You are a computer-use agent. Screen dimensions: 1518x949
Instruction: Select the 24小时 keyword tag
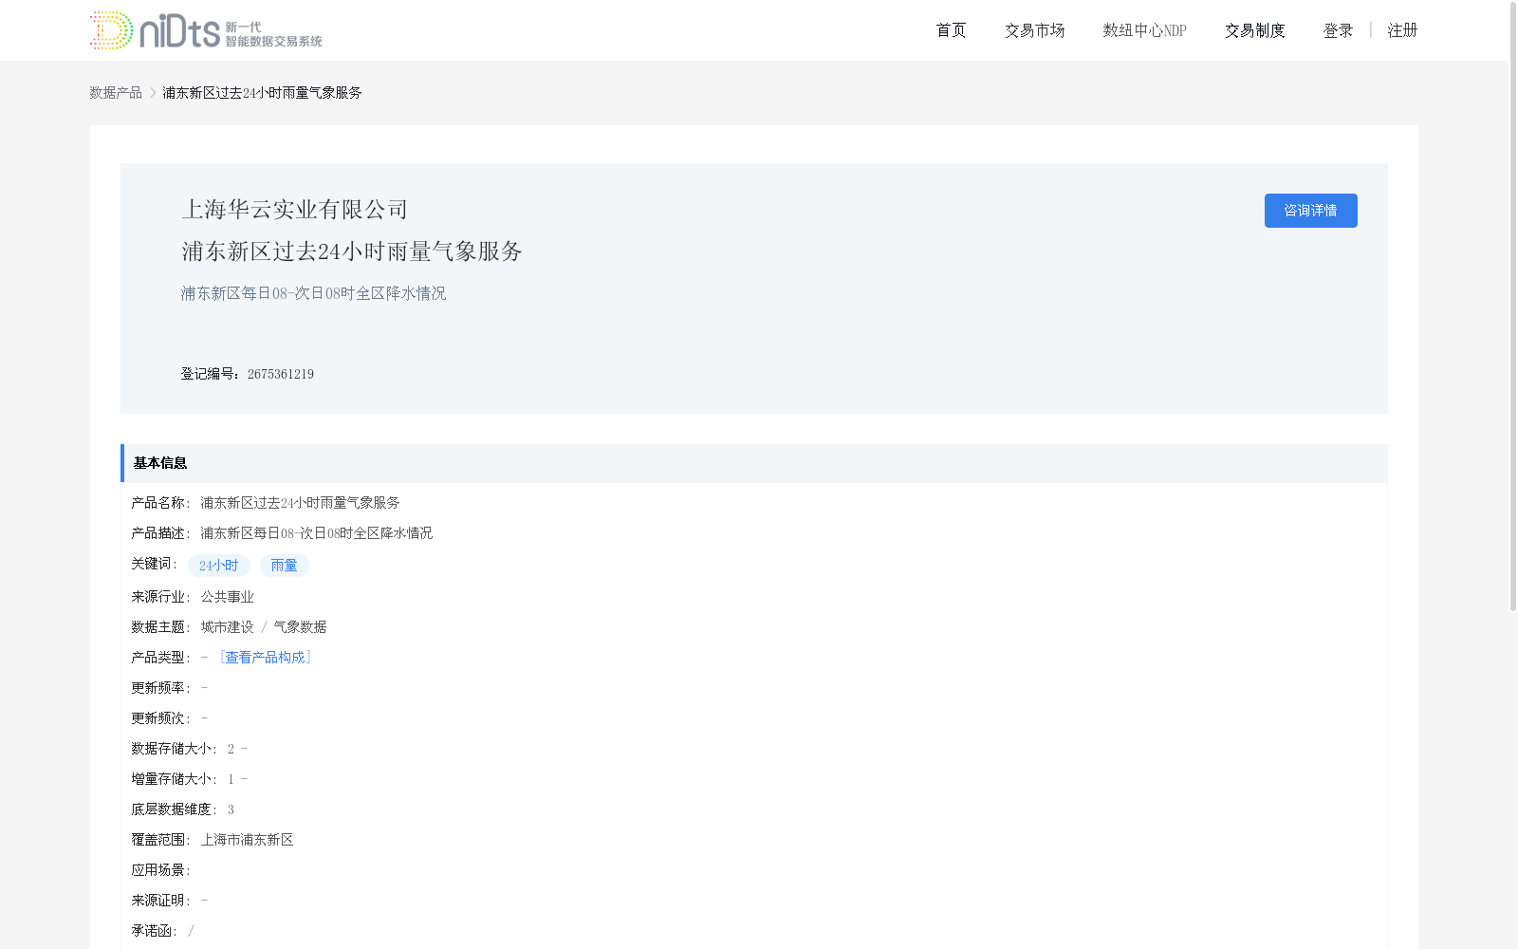click(x=219, y=566)
